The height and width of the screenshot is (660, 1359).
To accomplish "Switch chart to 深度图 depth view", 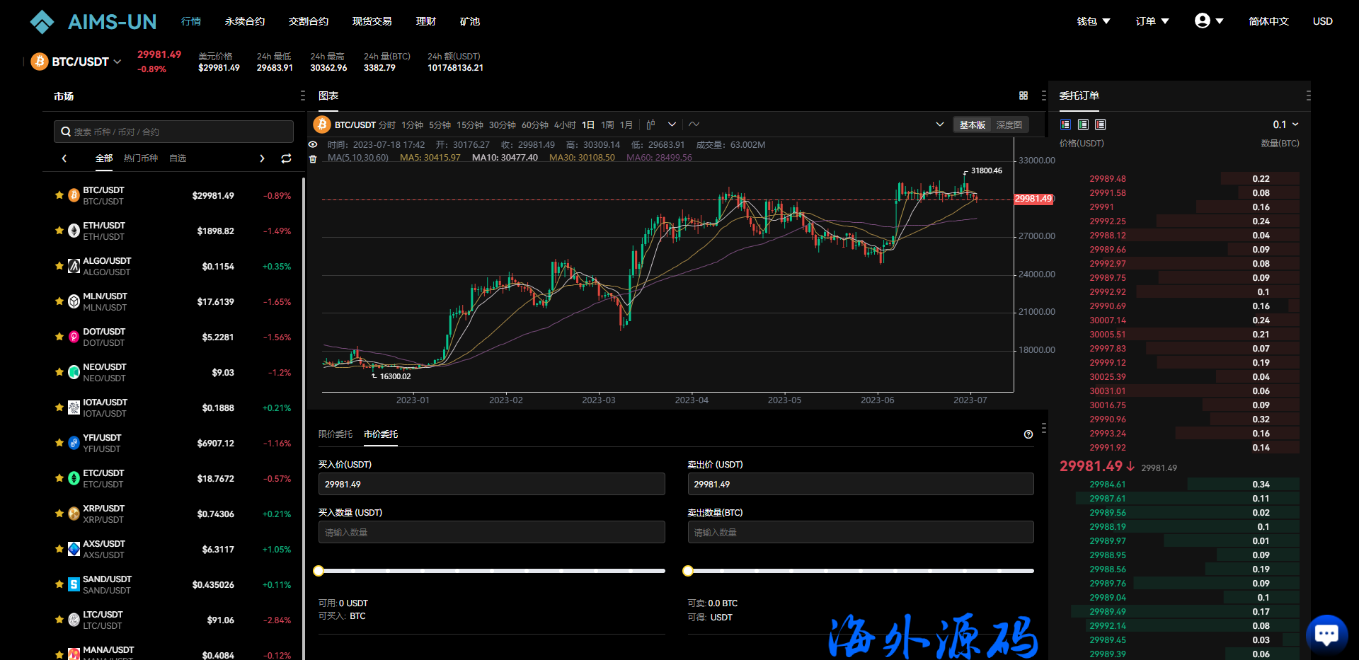I will 1009,125.
